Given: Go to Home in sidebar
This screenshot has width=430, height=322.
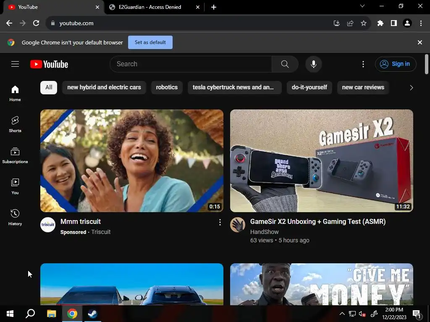Looking at the screenshot, I should (x=15, y=93).
